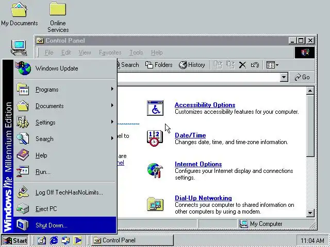
Task: Click the Eject PC drive icon
Action: point(23,208)
